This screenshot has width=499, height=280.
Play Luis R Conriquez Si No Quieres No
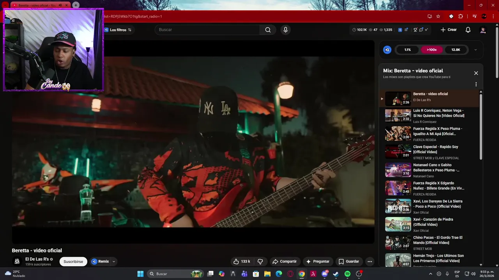coord(429,116)
